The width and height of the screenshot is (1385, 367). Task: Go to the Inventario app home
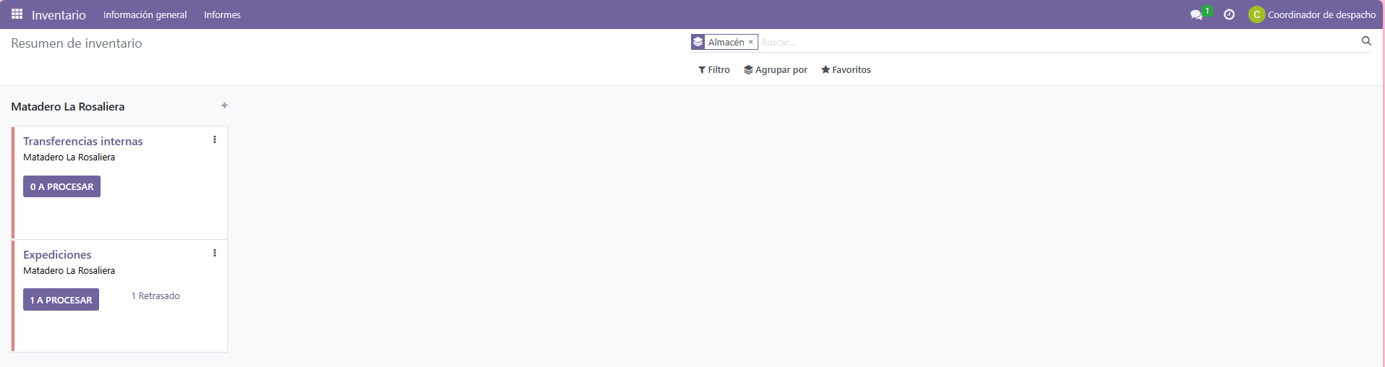click(x=59, y=15)
